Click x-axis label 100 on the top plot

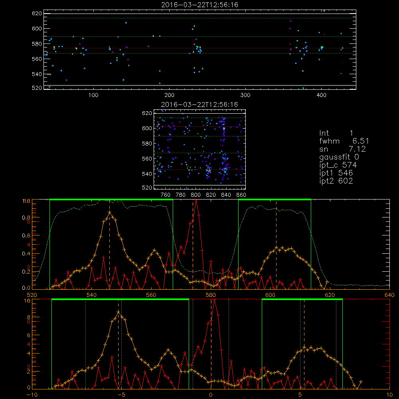click(x=93, y=95)
